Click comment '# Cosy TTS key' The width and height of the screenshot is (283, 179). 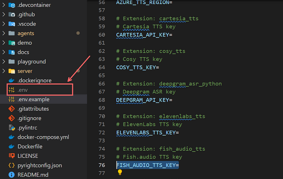tap(139, 59)
